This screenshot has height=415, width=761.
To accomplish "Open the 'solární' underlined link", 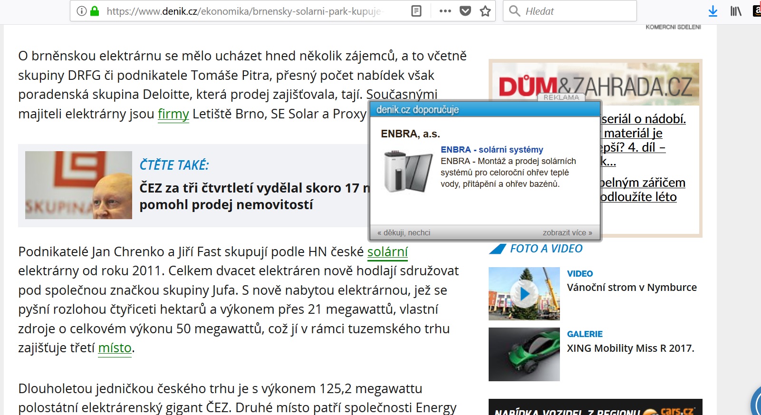I will [x=388, y=252].
